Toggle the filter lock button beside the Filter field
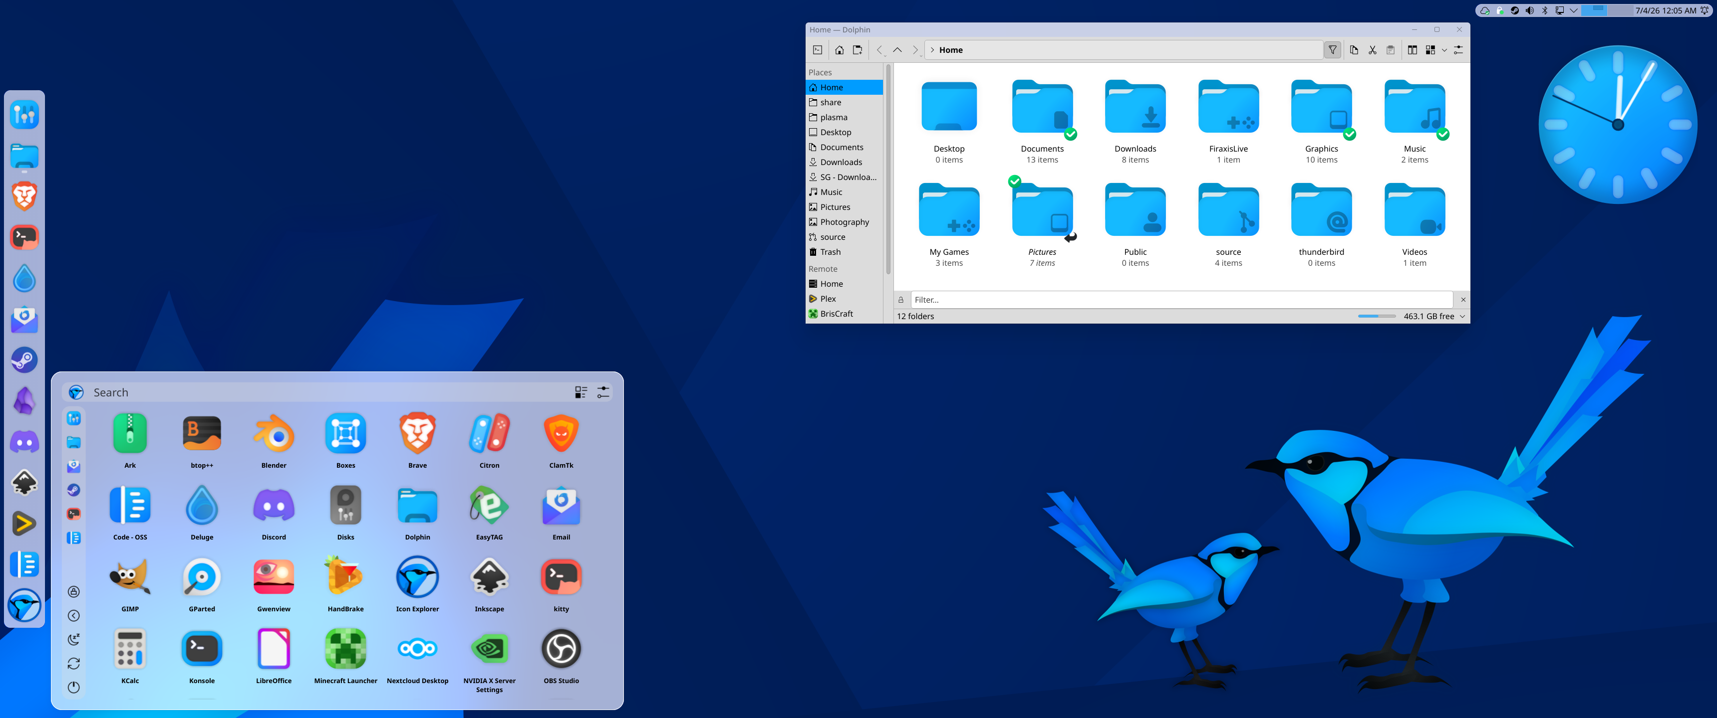 pyautogui.click(x=901, y=300)
